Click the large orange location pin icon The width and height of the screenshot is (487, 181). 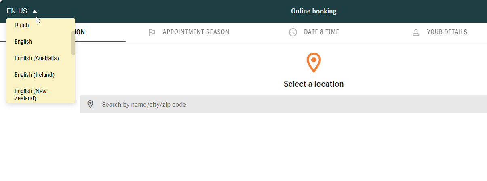click(x=314, y=62)
